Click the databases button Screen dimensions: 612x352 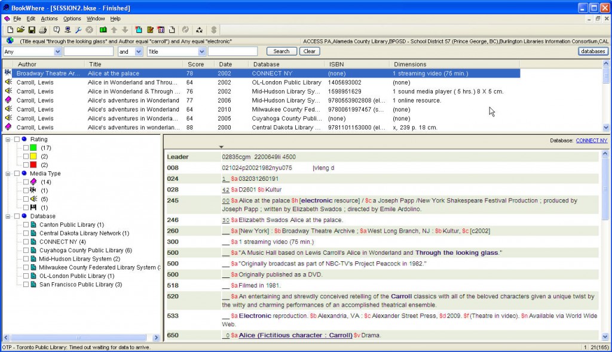coord(593,51)
